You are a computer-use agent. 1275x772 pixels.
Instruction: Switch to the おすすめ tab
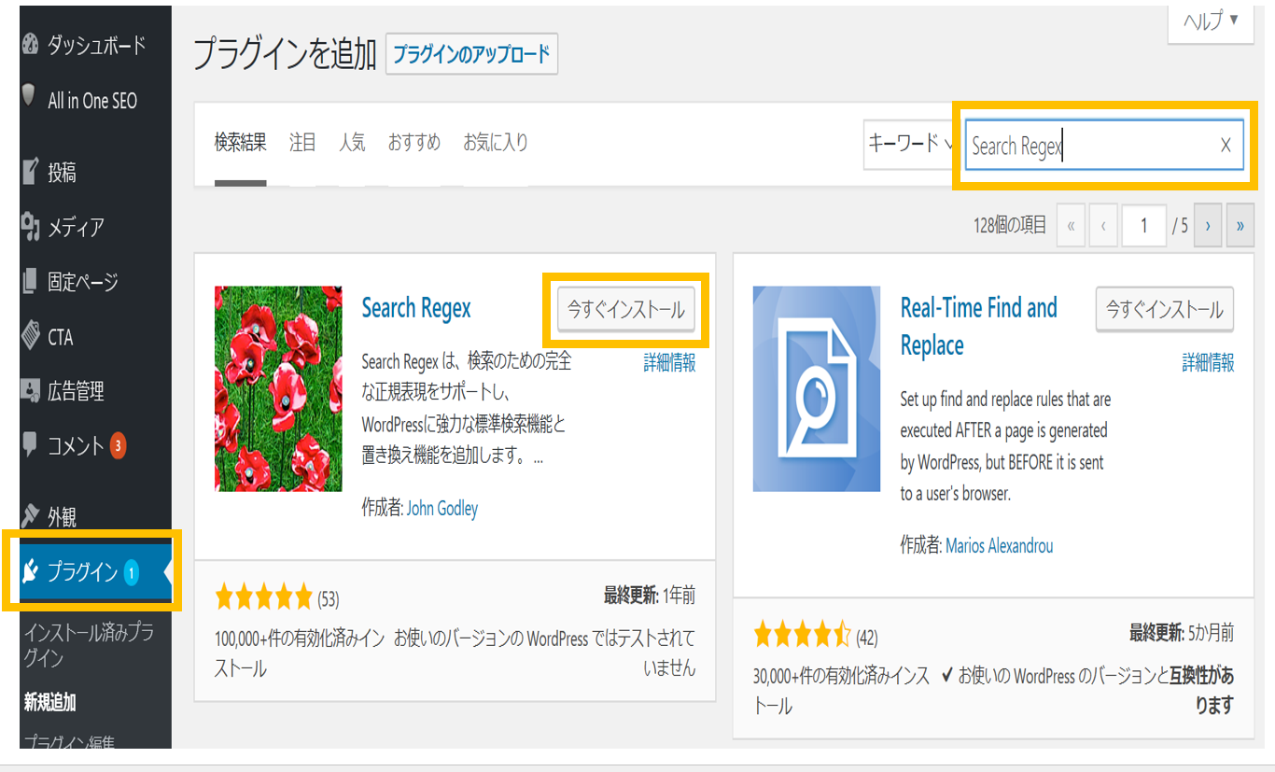(414, 143)
